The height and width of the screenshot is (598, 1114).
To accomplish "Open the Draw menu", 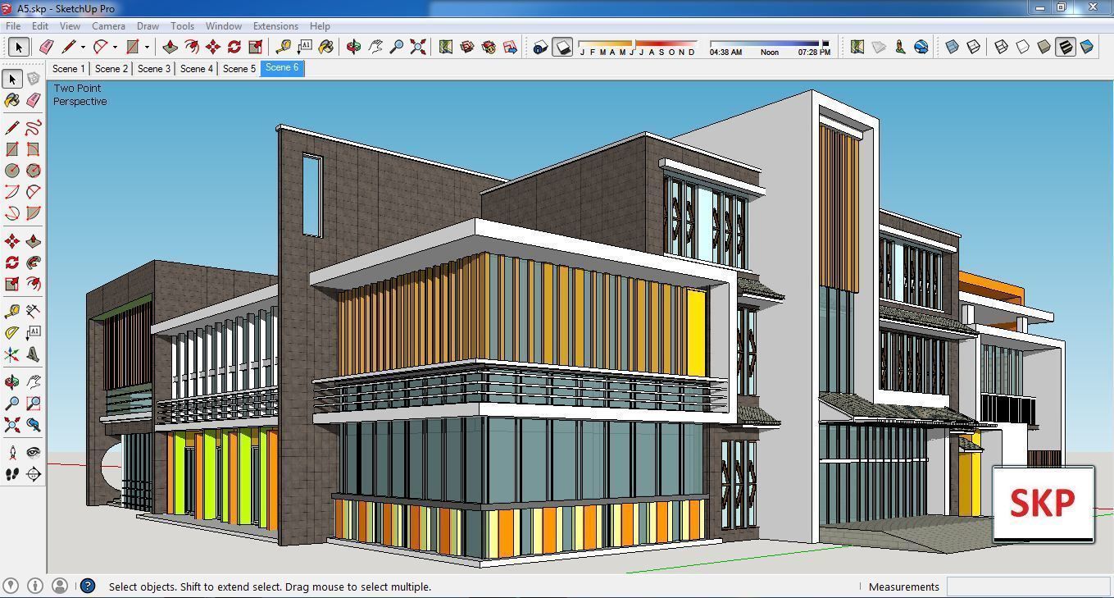I will 148,26.
